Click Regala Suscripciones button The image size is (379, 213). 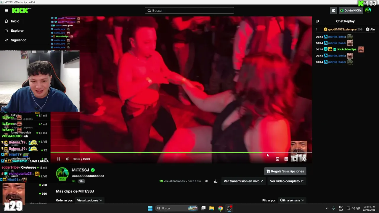(x=285, y=171)
